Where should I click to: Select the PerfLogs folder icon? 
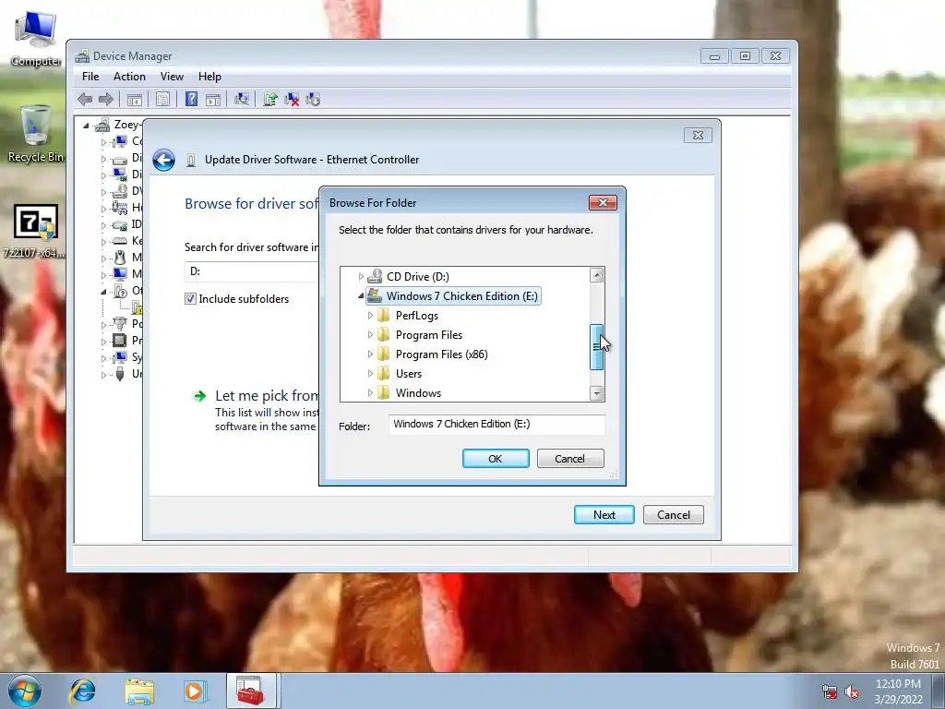383,316
